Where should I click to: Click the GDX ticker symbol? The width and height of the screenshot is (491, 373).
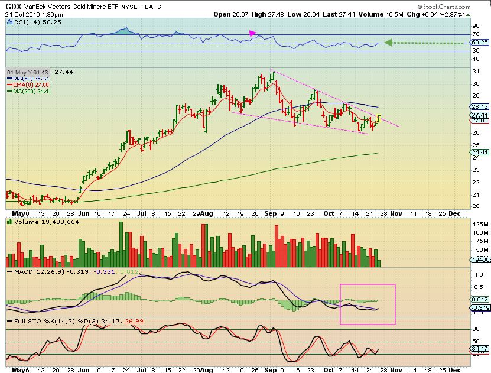[x=14, y=7]
